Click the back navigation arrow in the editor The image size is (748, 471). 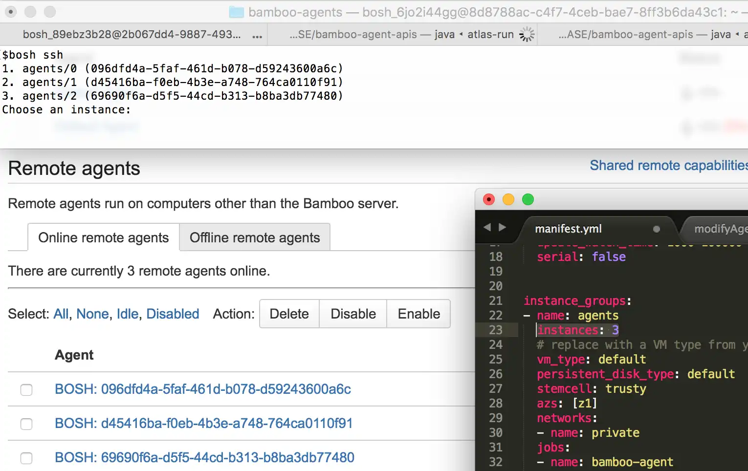pos(487,227)
